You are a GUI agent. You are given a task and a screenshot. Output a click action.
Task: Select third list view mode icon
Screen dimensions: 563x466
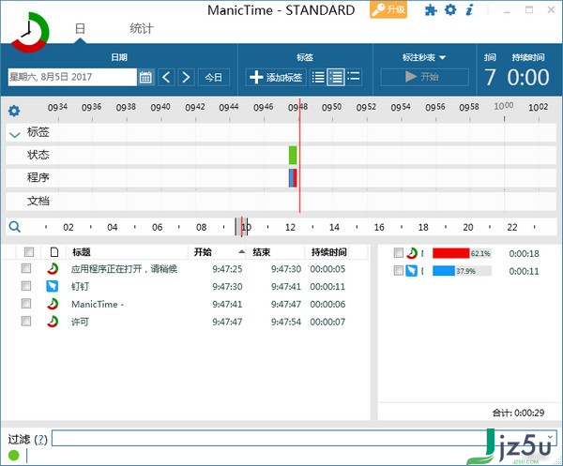354,77
